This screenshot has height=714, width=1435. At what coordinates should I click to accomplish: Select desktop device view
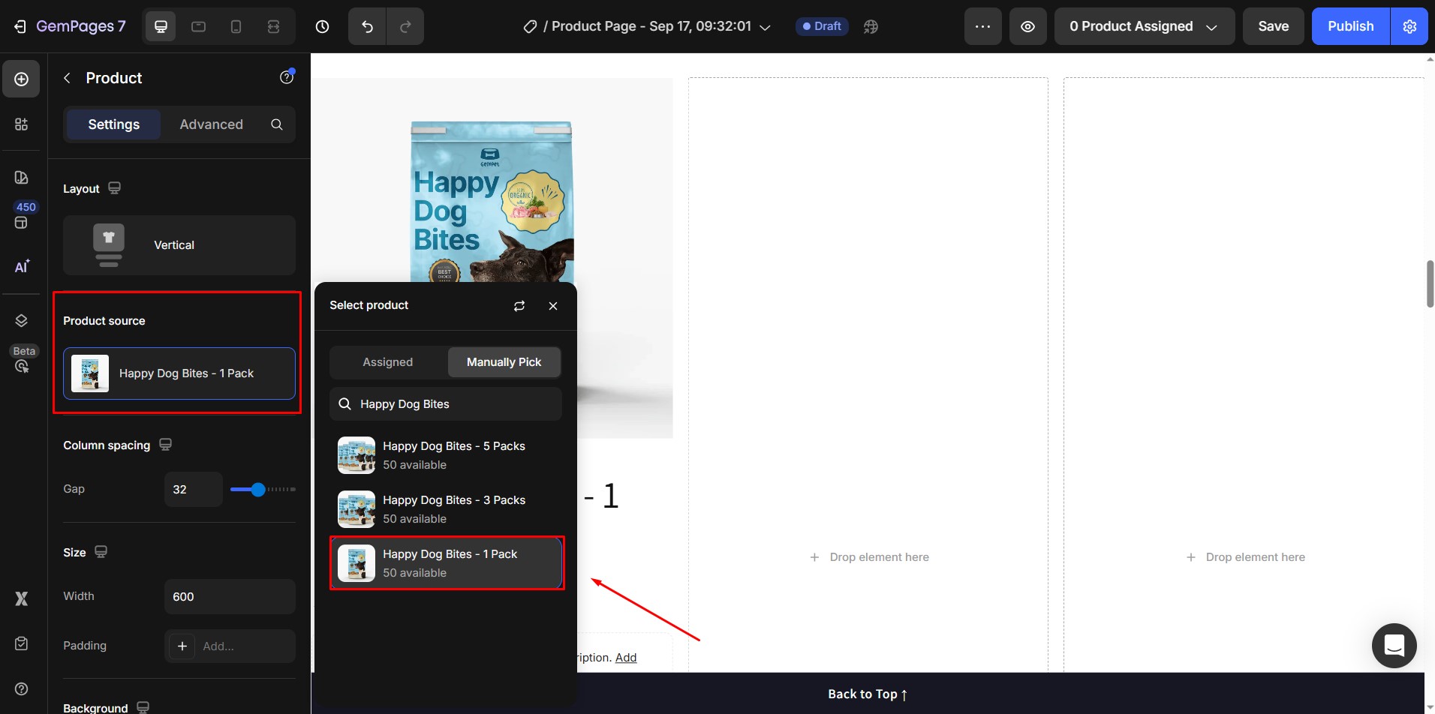161,26
